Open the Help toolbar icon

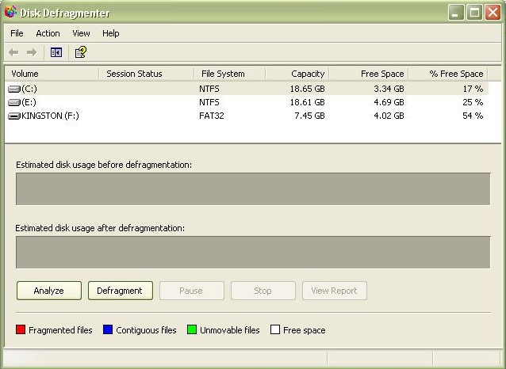[x=80, y=52]
